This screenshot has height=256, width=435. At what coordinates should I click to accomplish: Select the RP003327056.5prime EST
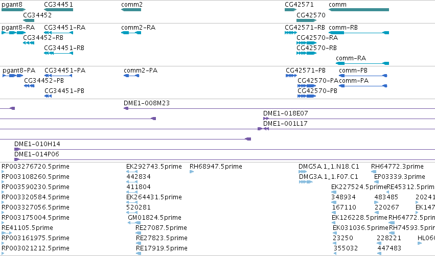pos(35,207)
